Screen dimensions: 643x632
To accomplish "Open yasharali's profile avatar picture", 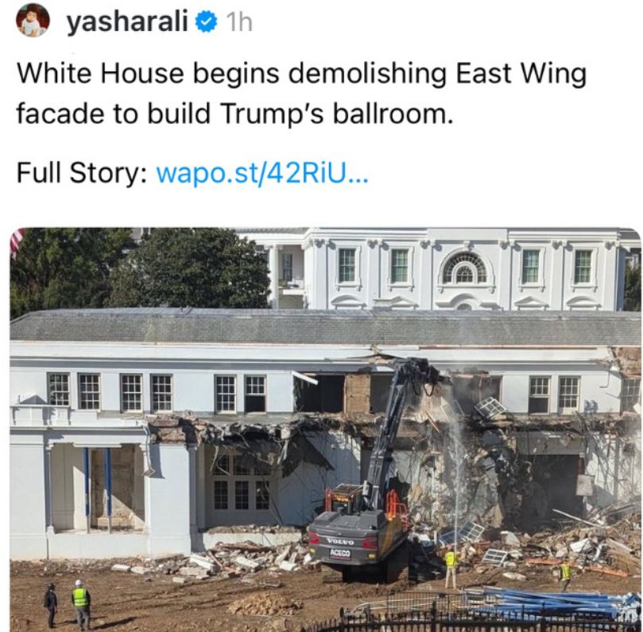I will [33, 20].
